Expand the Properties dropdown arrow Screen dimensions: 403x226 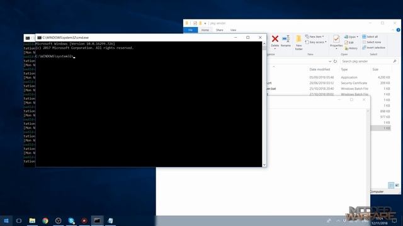(x=336, y=49)
